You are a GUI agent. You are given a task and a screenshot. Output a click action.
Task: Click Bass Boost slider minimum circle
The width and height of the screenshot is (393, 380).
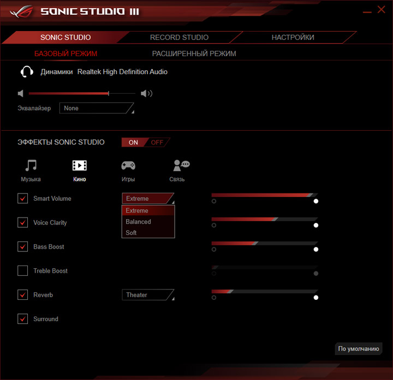(x=214, y=249)
